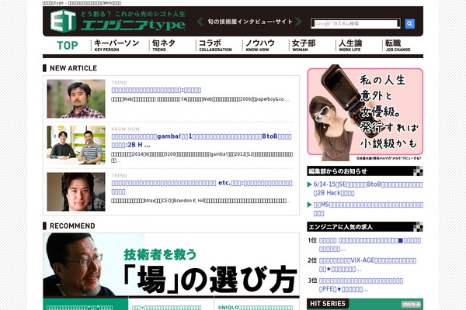Viewport: 466px width, 310px height.
Task: Open the UNIQLO recommend link
Action: (256, 308)
